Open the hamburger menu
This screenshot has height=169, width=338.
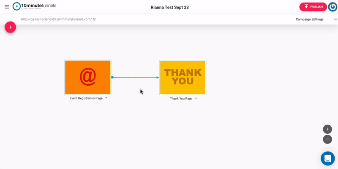coord(7,7)
